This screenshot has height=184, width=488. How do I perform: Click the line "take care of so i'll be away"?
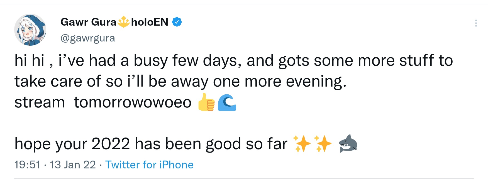(180, 81)
